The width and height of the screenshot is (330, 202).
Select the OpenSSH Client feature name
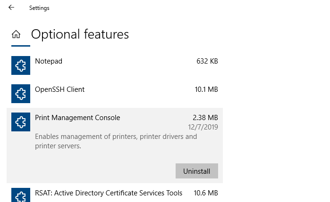[60, 89]
